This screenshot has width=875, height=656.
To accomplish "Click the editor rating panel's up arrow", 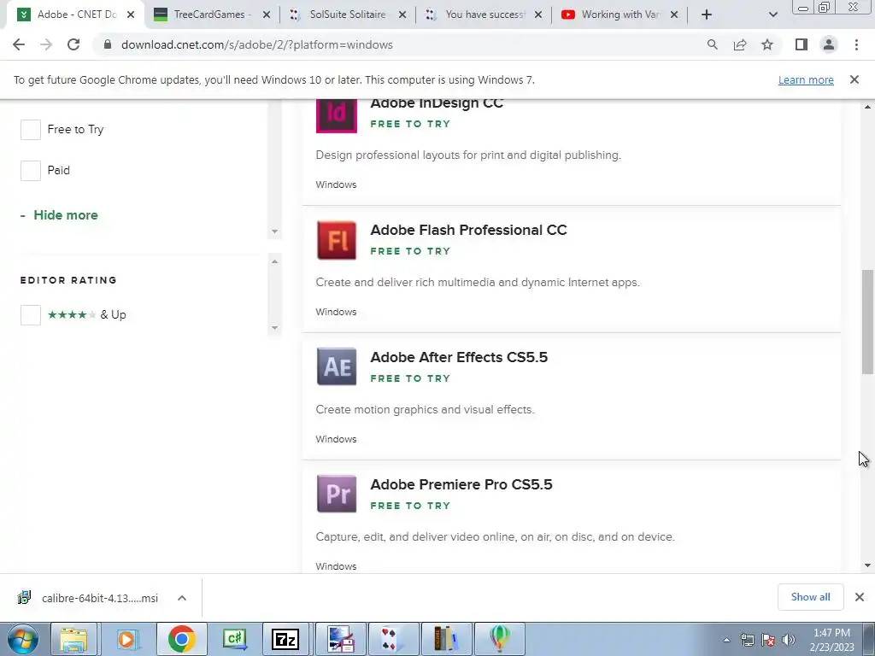I will tap(274, 261).
